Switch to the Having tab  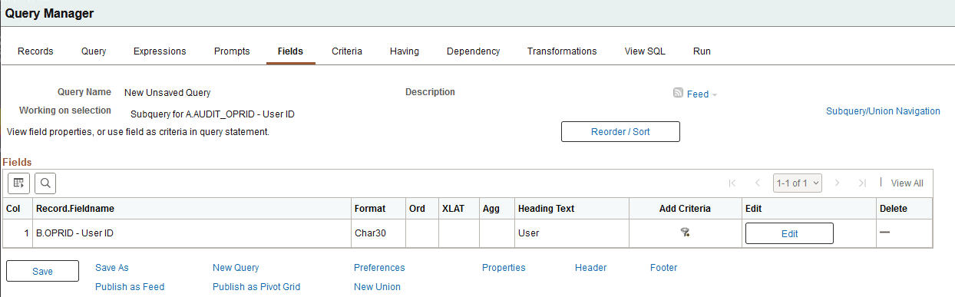coord(405,51)
